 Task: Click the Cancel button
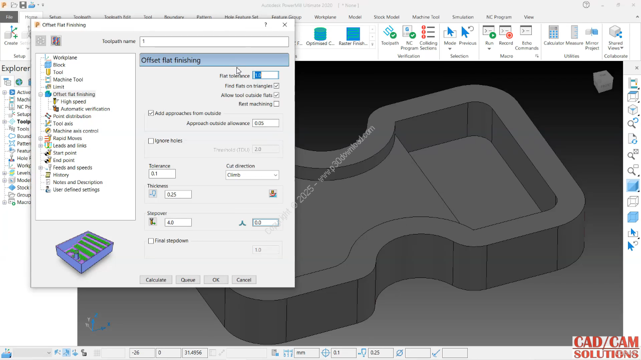244,279
